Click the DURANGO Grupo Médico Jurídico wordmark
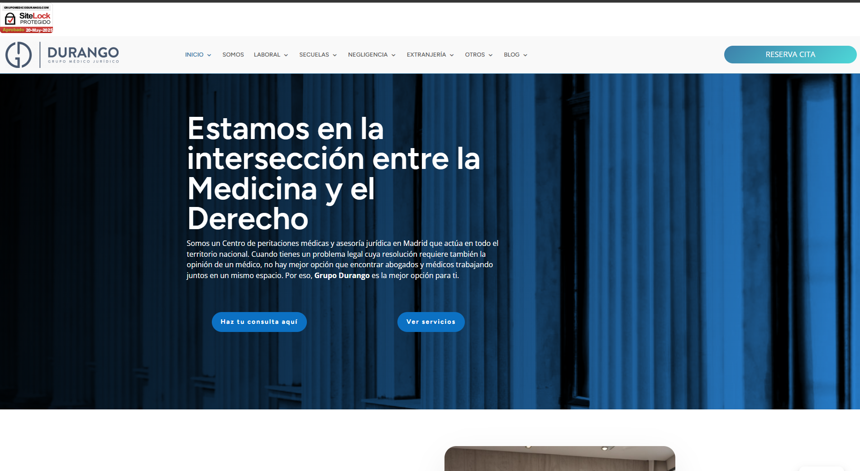Viewport: 860px width, 471px height. (x=83, y=55)
